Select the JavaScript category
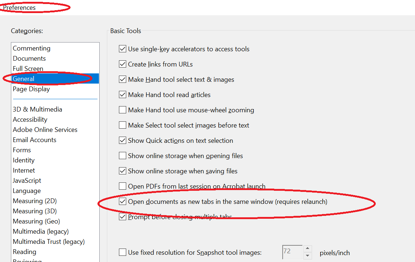Image resolution: width=415 pixels, height=262 pixels. [x=27, y=180]
